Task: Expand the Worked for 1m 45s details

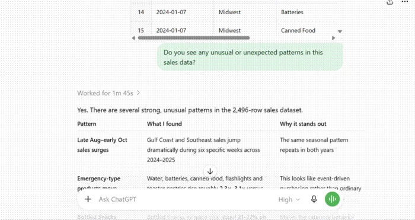Action: point(108,93)
